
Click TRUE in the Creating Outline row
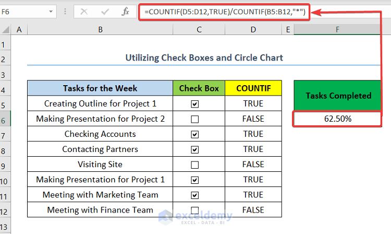[253, 103]
